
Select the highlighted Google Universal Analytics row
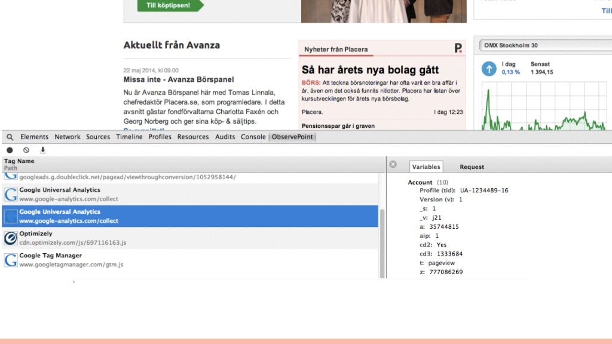pyautogui.click(x=190, y=216)
